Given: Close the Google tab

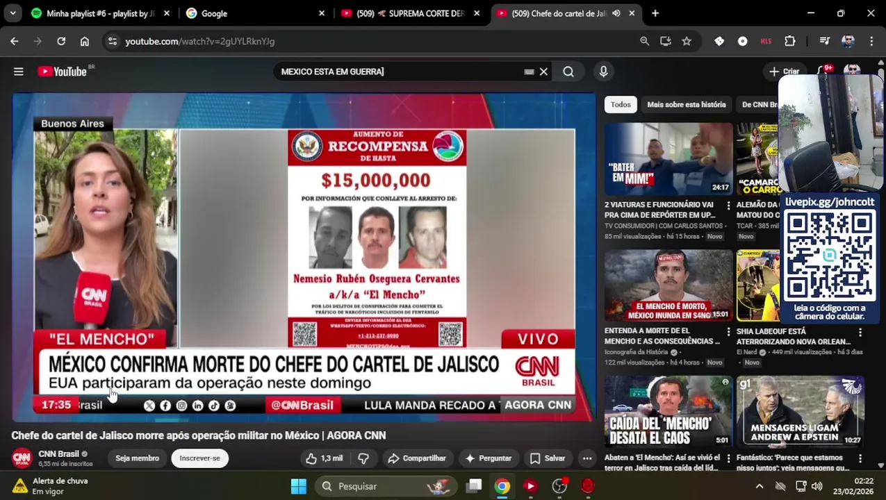Looking at the screenshot, I should point(322,13).
